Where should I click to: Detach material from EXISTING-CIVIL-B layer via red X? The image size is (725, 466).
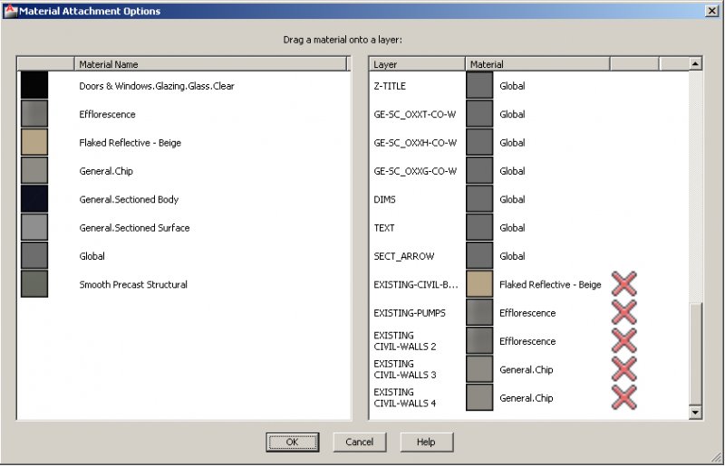click(x=623, y=284)
